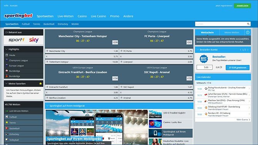The height and width of the screenshot is (145, 258).
Task: Toggle favorite star for Arsenal
Action: point(121,98)
